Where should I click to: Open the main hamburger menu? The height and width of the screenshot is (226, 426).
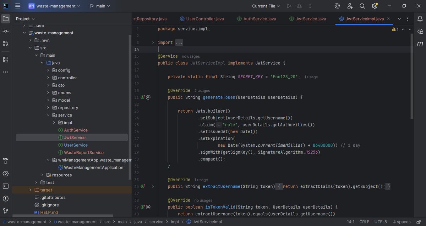pos(18,6)
